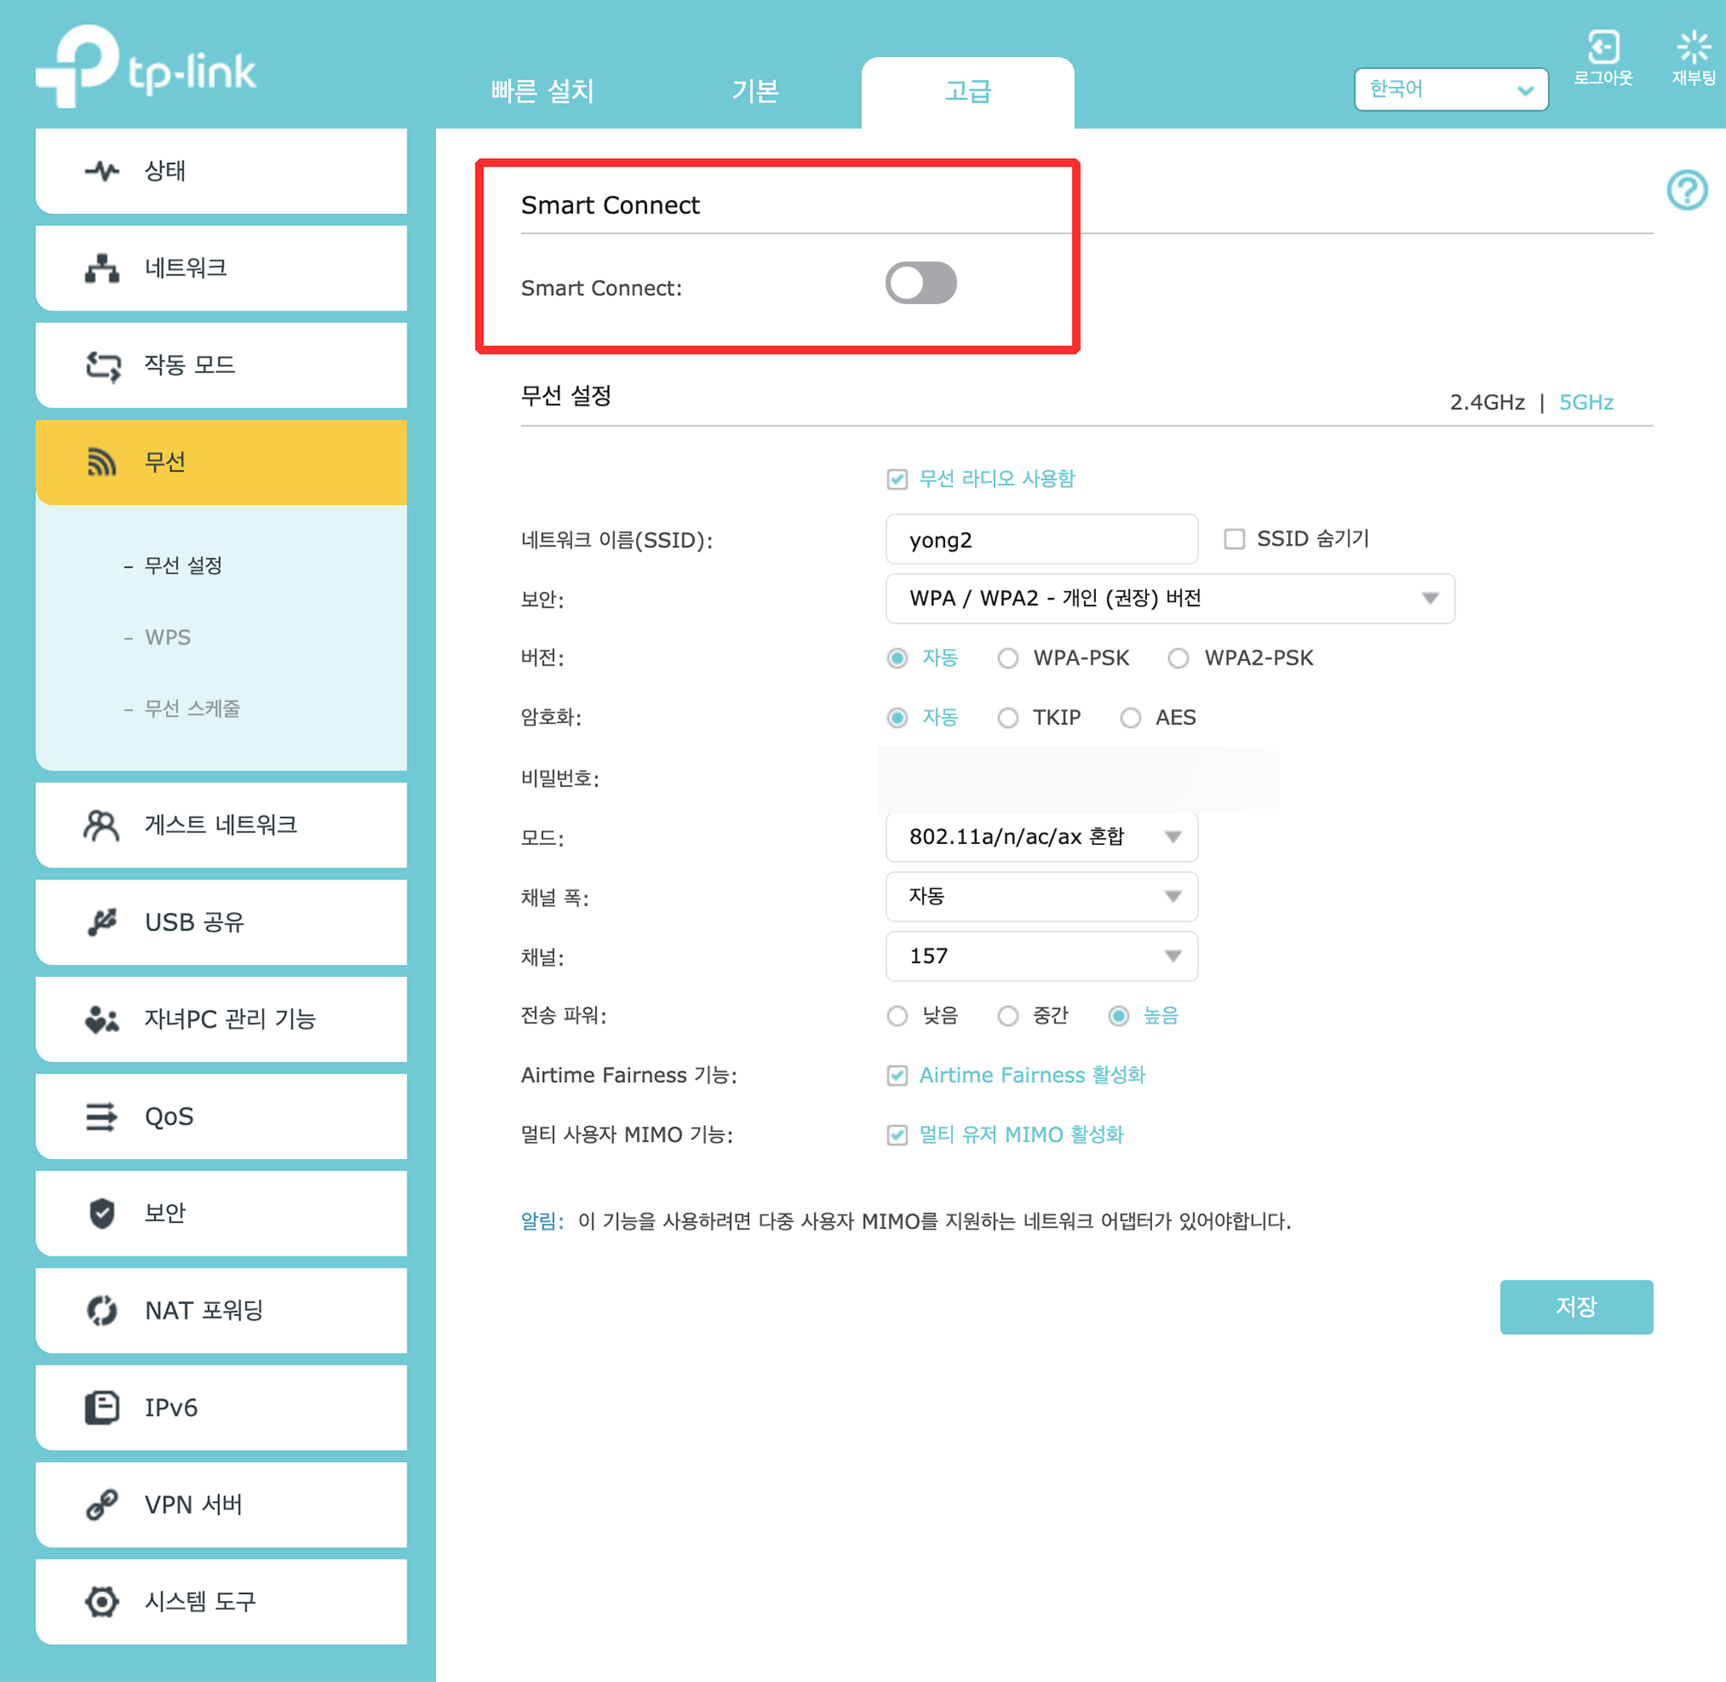Click the SSID field containing yong2
The image size is (1726, 1682).
[1041, 539]
